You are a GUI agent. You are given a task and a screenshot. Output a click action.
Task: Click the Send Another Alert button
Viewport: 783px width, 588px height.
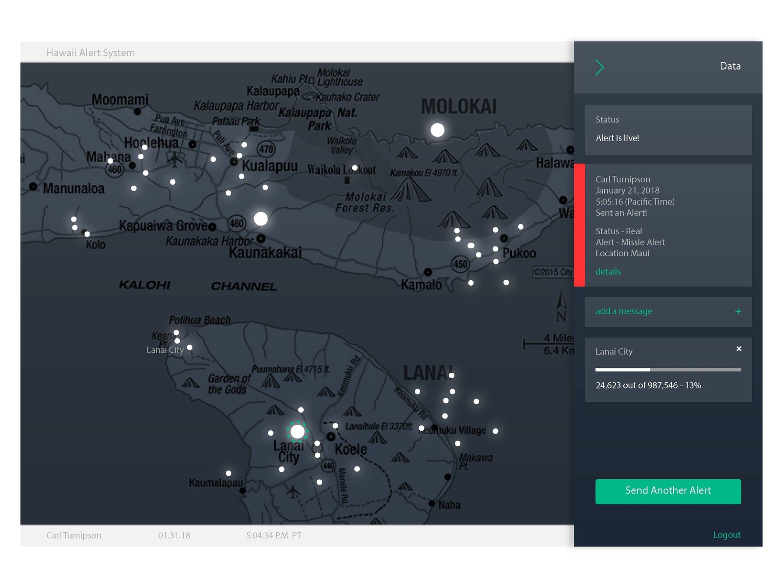coord(668,491)
